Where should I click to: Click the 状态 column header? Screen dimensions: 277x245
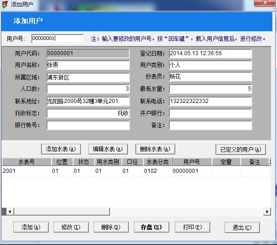[x=84, y=162]
